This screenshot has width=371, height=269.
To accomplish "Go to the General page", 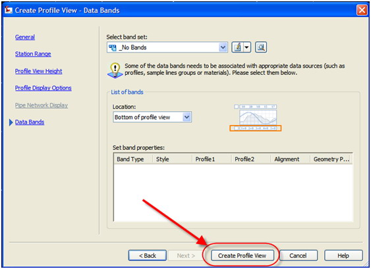I will [25, 37].
